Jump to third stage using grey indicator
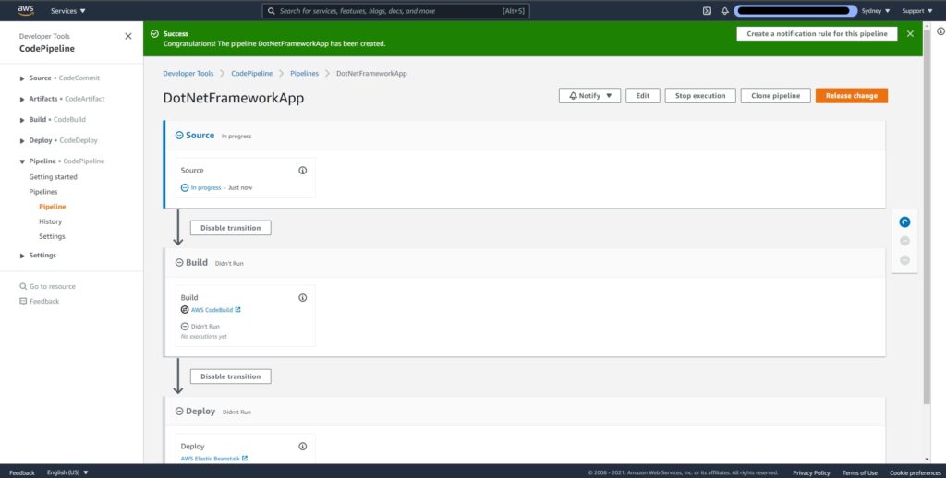The height and width of the screenshot is (478, 946). pos(904,260)
